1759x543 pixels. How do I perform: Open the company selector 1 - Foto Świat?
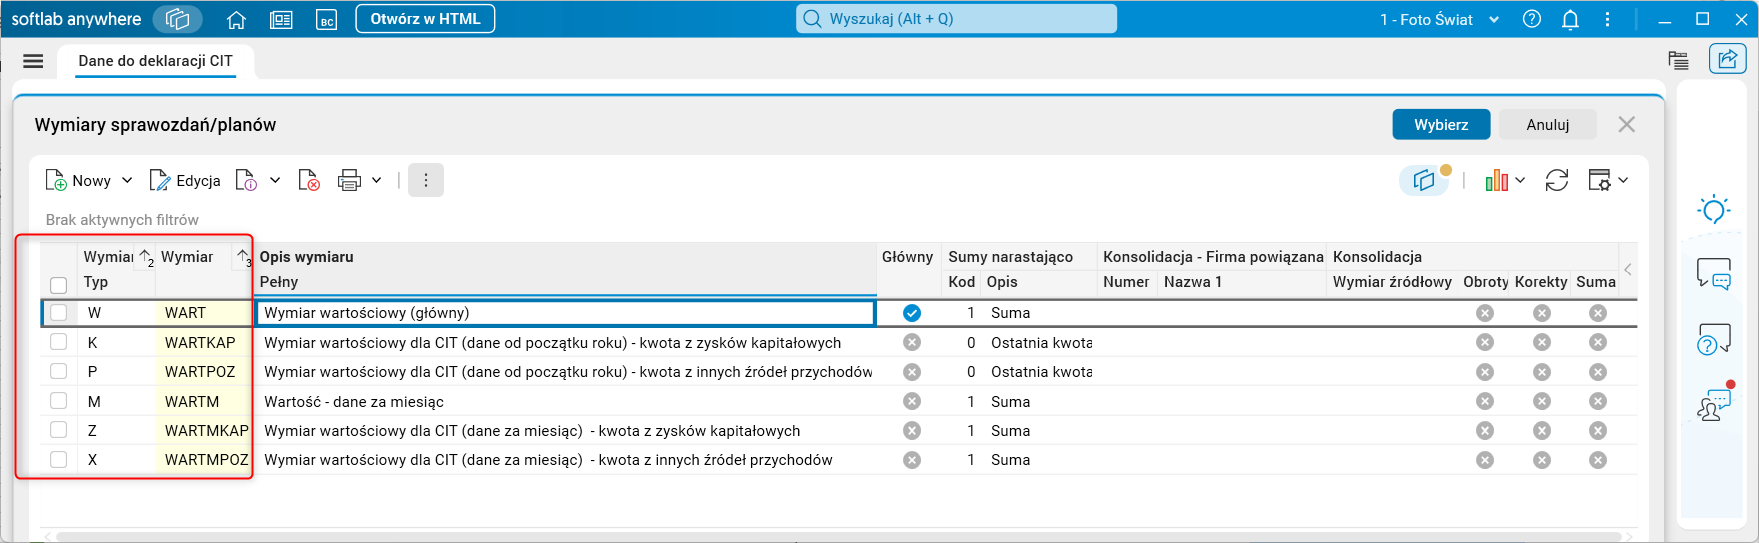click(1439, 19)
